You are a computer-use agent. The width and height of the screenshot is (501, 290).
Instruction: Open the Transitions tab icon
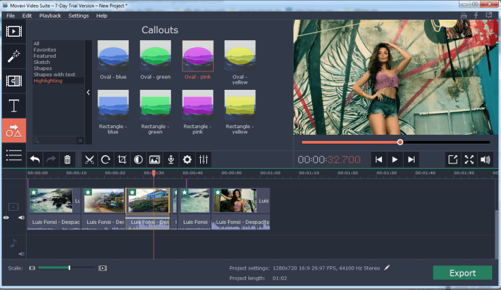(x=14, y=81)
